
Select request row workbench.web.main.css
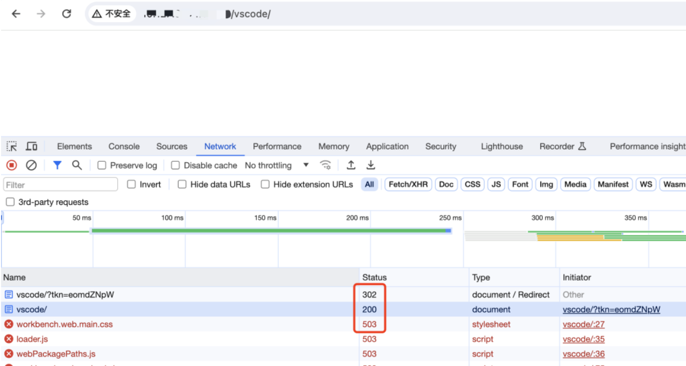pos(343,324)
